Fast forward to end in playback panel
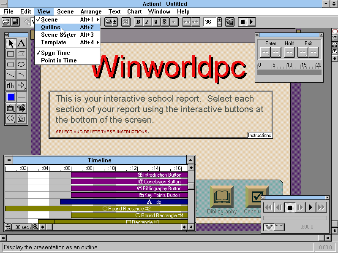The height and width of the screenshot is (253, 338). pyautogui.click(x=322, y=207)
